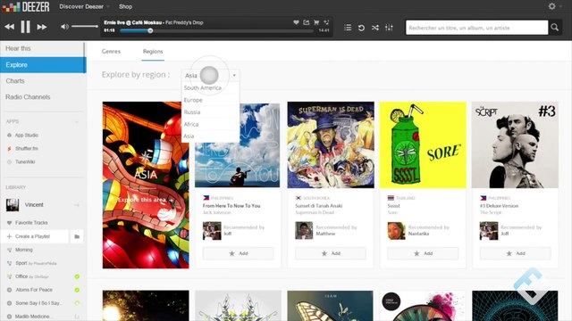Screen dimensions: 572x321
Task: Toggle the region dropdown arrow
Action: (x=234, y=75)
